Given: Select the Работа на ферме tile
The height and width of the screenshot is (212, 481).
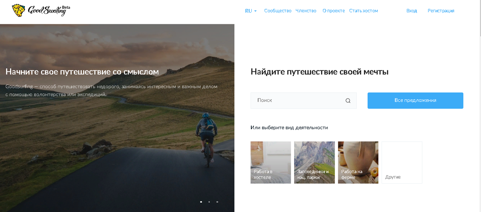Looking at the screenshot, I should tap(358, 162).
